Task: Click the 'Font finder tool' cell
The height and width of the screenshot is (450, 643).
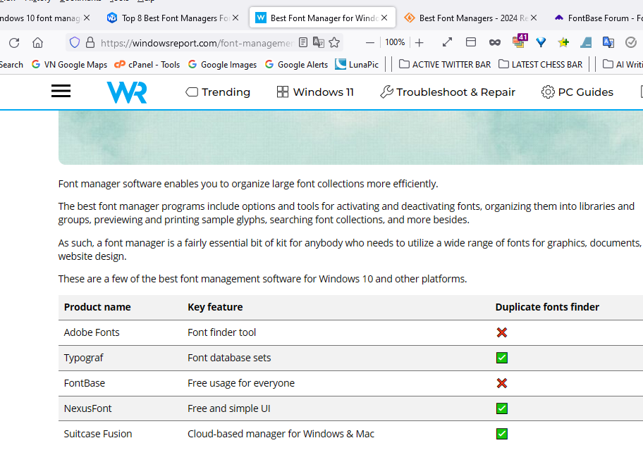Action: coord(222,332)
